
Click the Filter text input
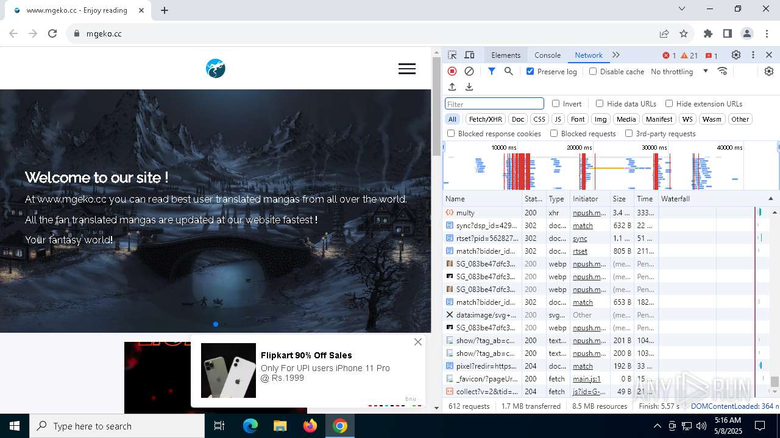[x=494, y=104]
